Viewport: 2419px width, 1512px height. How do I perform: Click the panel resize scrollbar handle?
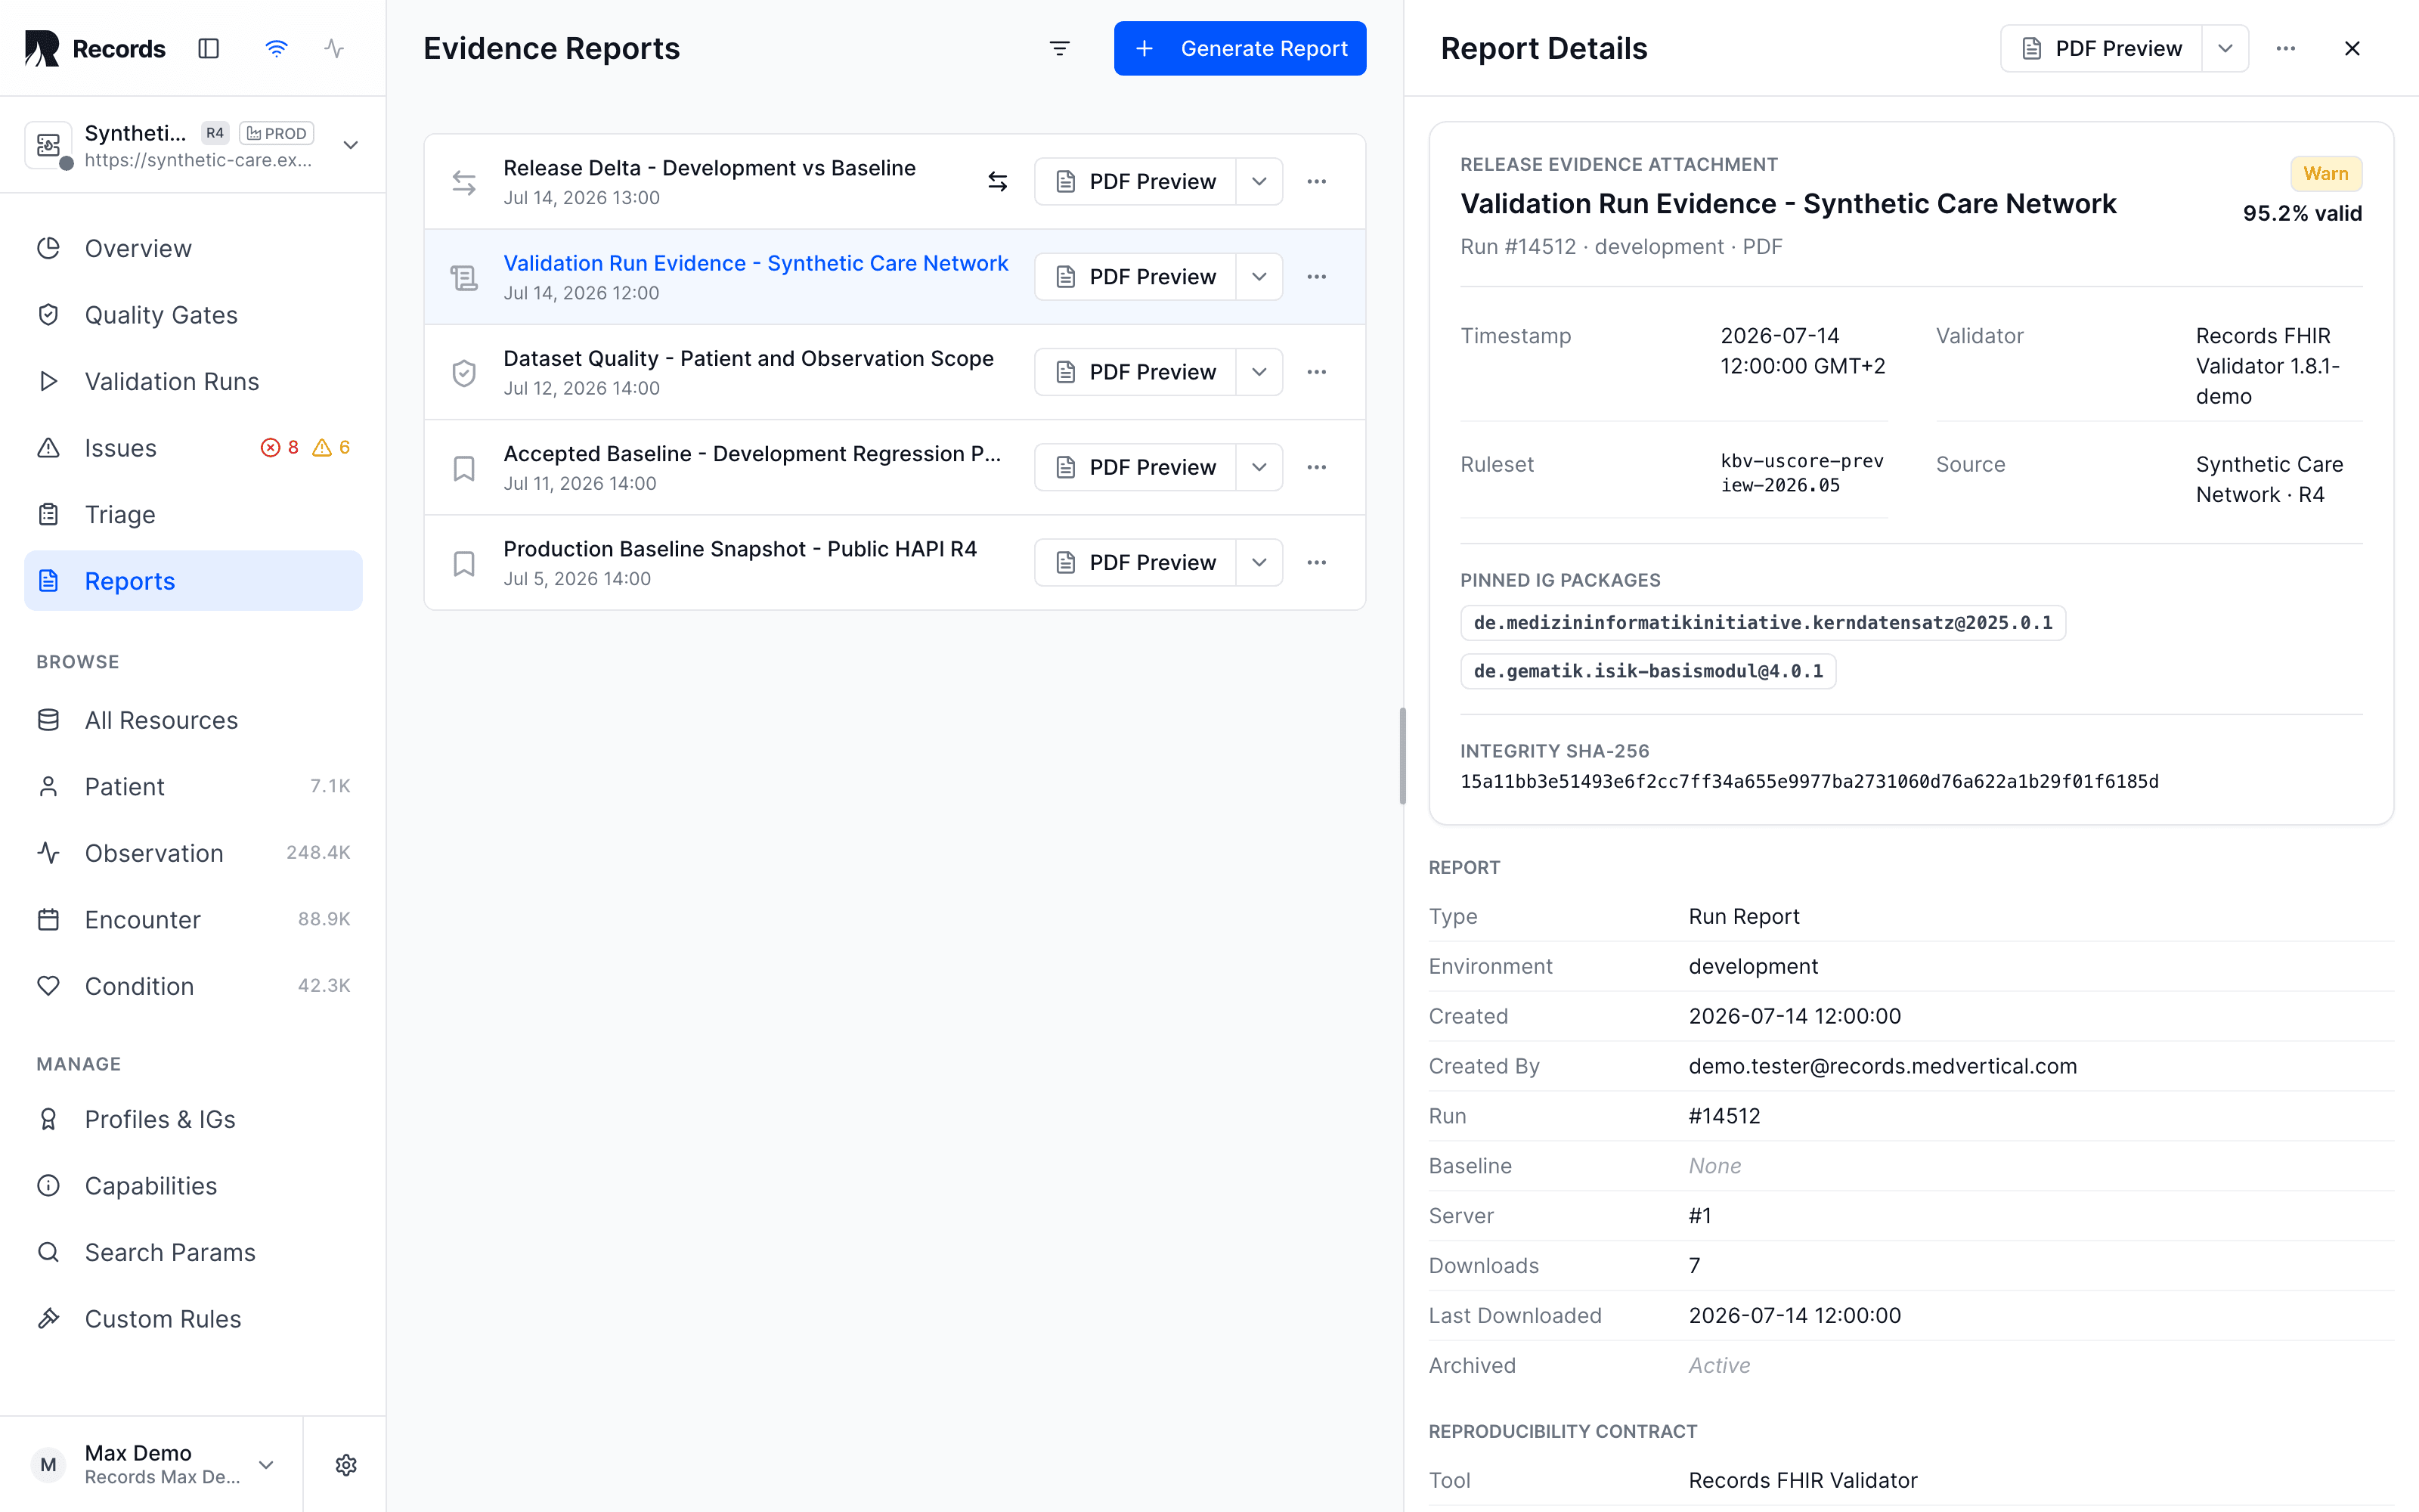1402,756
